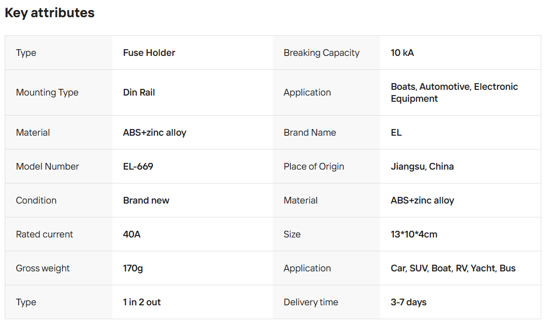Screen dimensions: 547x323
Task: Click the 1 in 2 out value
Action: tap(142, 302)
